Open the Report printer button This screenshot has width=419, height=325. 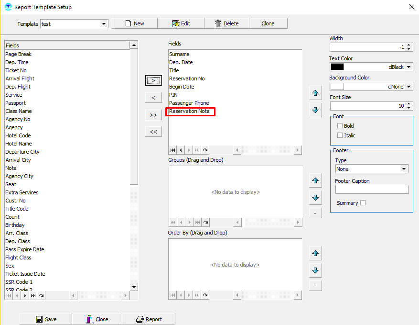[149, 319]
